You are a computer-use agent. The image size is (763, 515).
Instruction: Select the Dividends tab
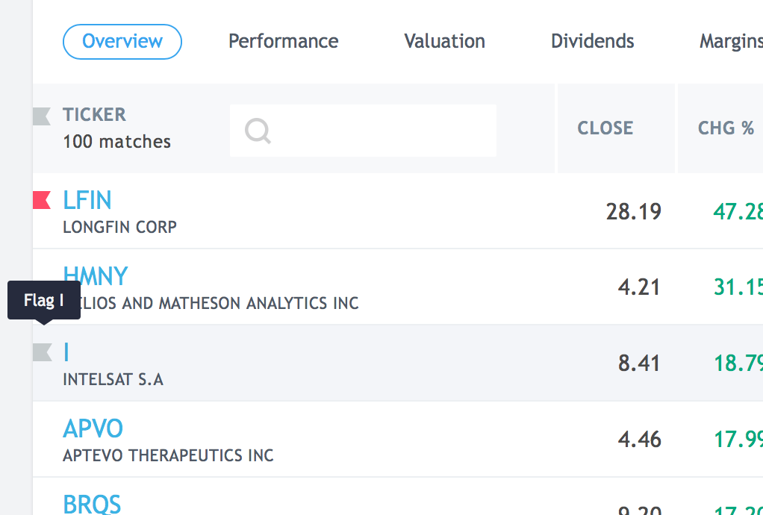(592, 41)
